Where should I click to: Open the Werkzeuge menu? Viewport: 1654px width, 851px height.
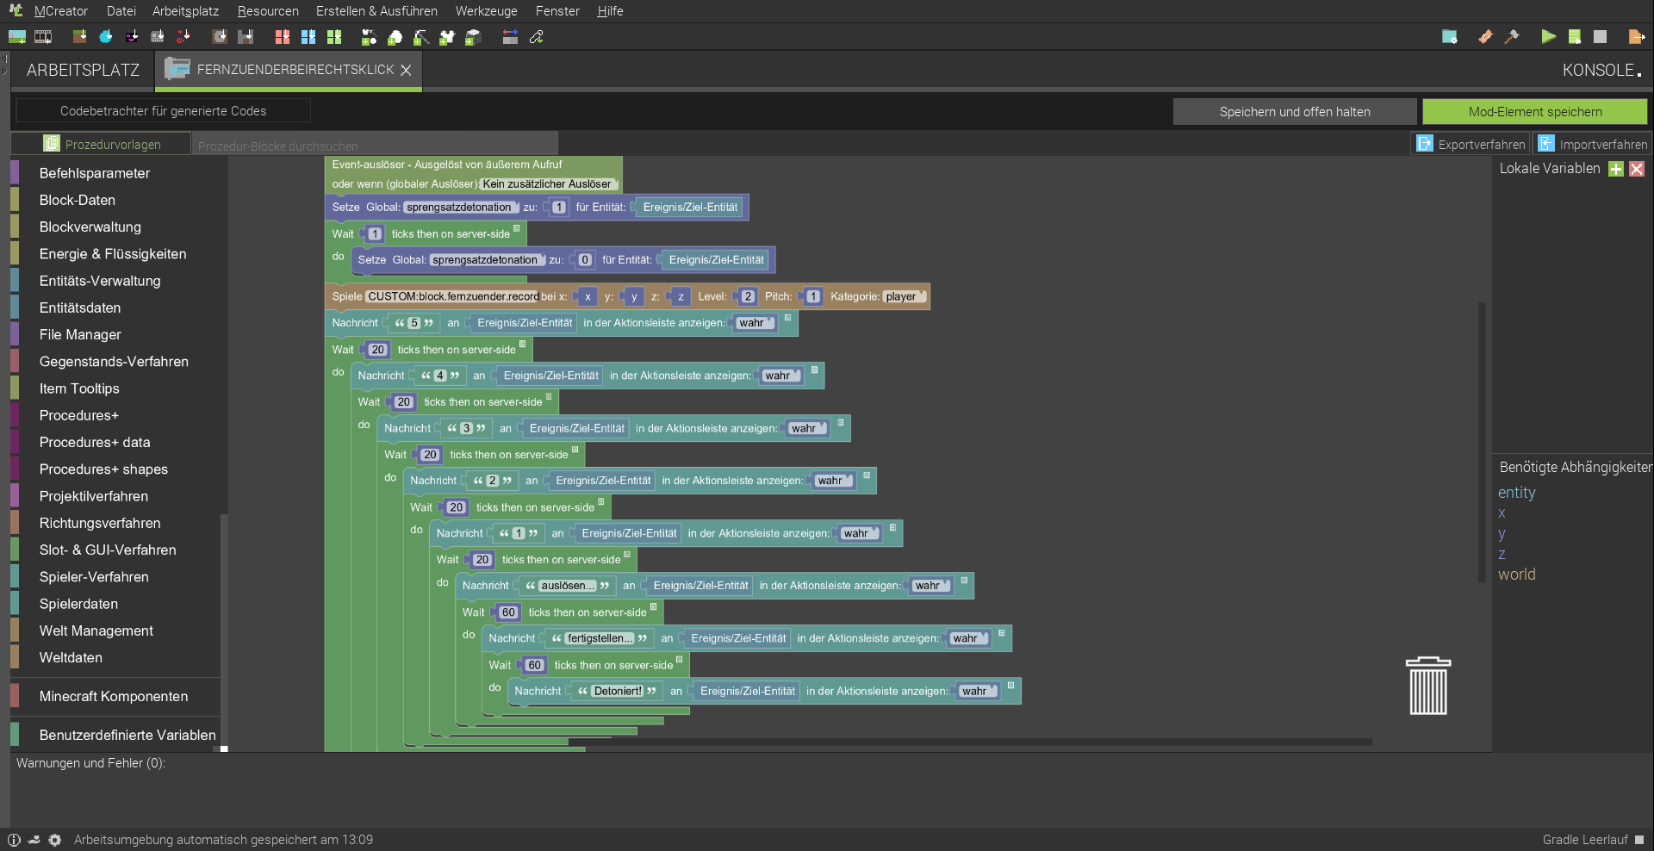(486, 11)
